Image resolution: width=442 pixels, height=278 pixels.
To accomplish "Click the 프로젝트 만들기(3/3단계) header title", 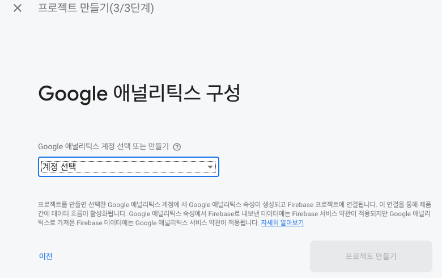I will 96,9.
